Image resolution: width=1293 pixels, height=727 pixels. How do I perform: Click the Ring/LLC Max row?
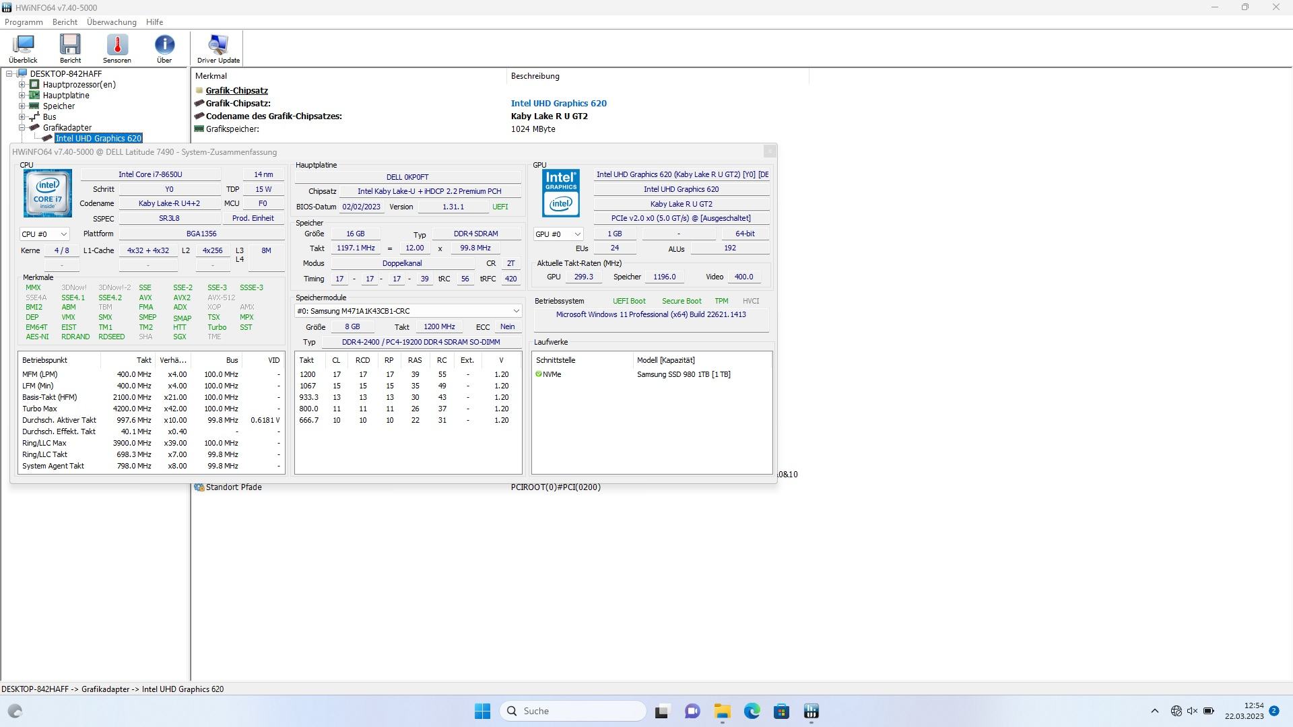(152, 444)
